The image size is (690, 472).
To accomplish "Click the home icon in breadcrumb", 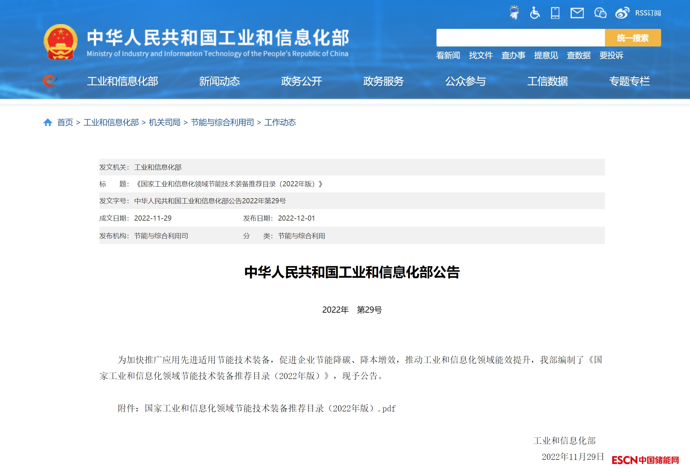I will tap(48, 122).
